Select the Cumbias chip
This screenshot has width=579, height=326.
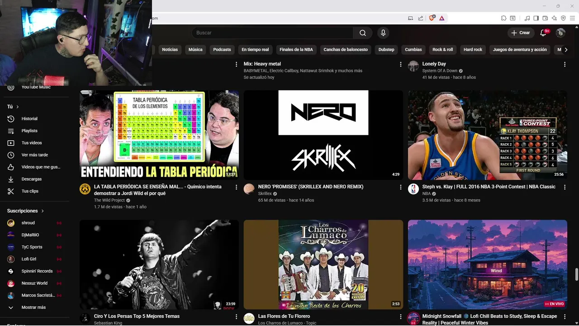click(x=413, y=50)
